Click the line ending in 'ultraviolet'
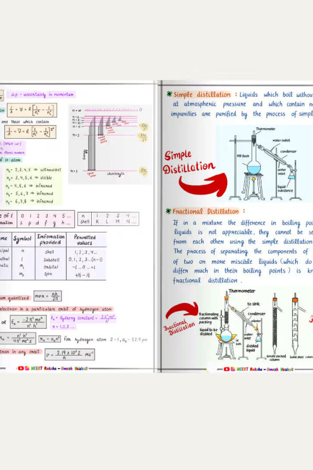The image size is (313, 470). [33, 170]
